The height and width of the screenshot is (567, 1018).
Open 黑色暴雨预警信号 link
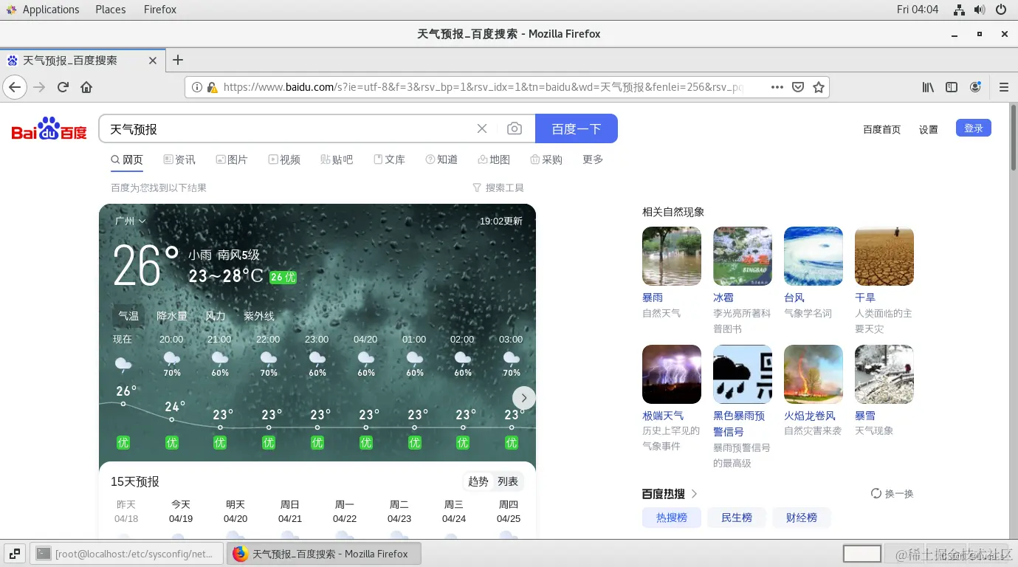739,424
